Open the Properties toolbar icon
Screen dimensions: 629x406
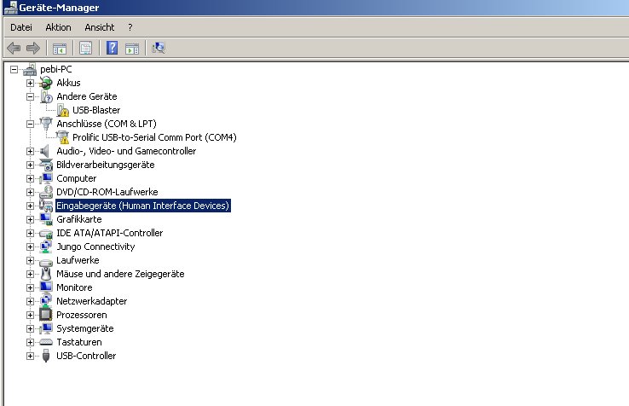coord(85,48)
